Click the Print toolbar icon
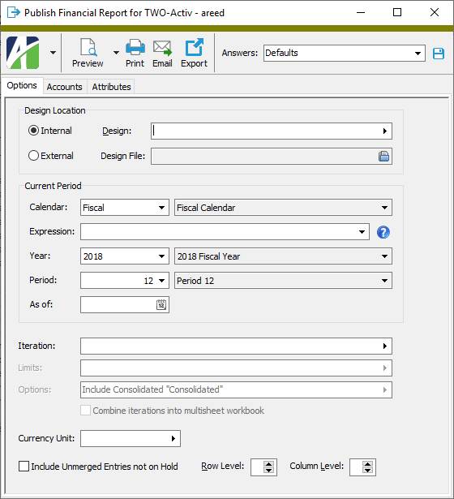Viewport: 454px width, 499px height. click(x=135, y=47)
